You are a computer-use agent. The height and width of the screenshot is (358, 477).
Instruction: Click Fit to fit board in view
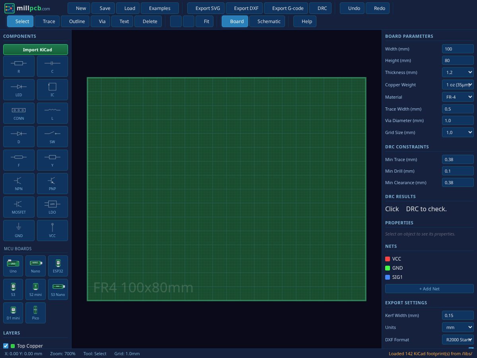(x=205, y=21)
